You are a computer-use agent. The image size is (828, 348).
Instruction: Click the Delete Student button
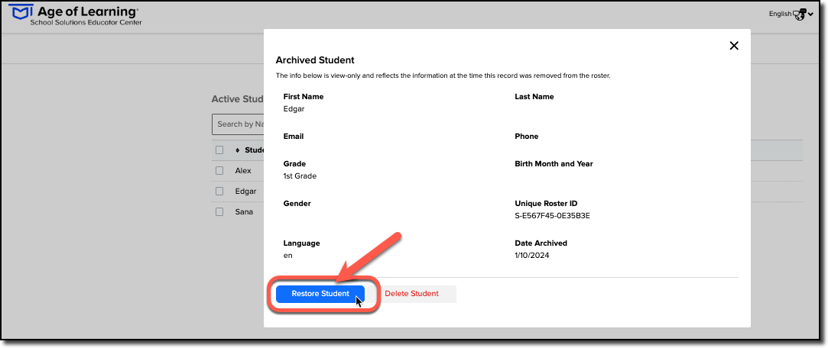(x=411, y=294)
